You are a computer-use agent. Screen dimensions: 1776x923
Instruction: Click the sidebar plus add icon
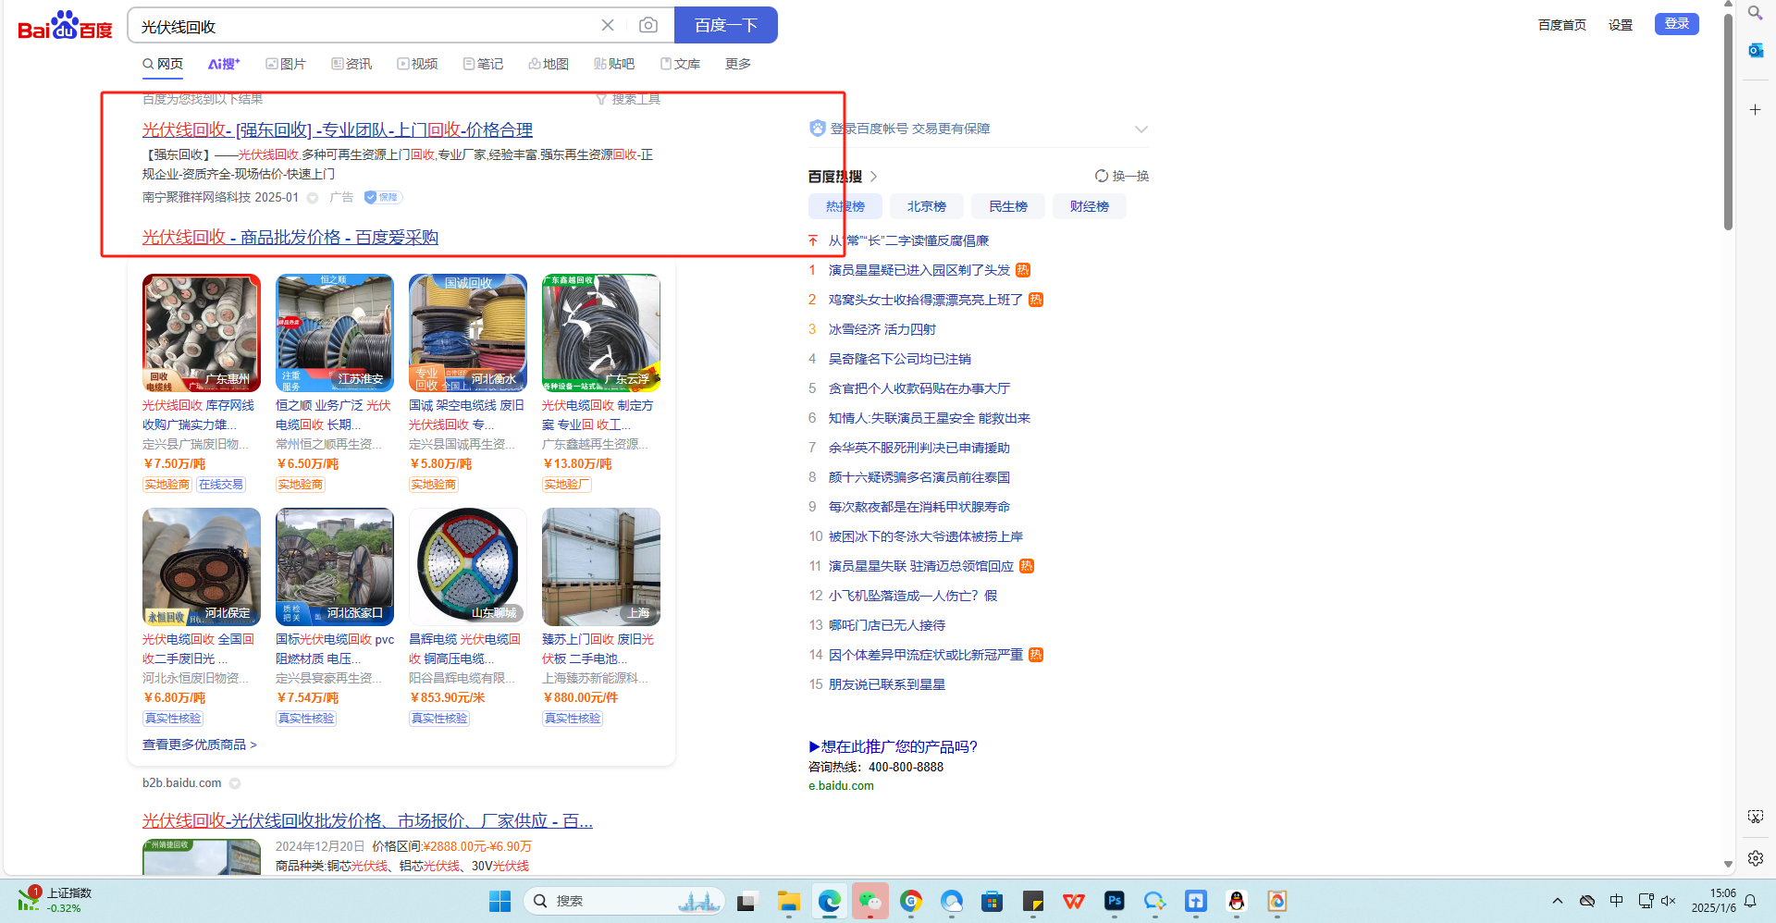click(x=1755, y=110)
